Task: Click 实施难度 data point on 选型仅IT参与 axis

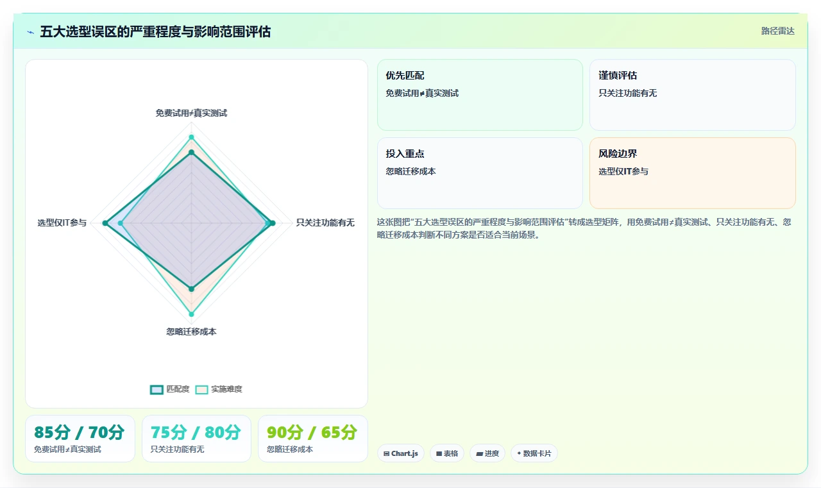Action: 120,223
